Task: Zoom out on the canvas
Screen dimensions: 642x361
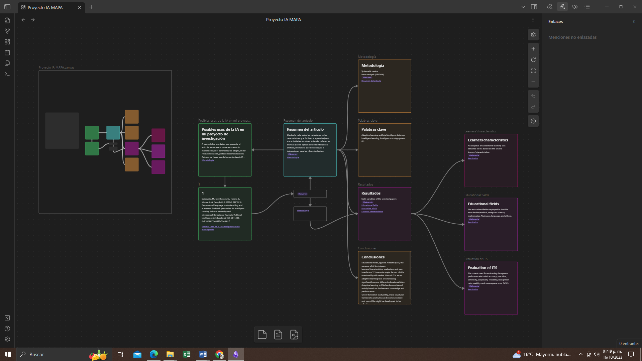Action: pos(533,82)
